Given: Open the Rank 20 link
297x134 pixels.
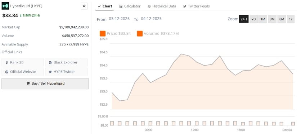Looking at the screenshot, I should click(23, 62).
